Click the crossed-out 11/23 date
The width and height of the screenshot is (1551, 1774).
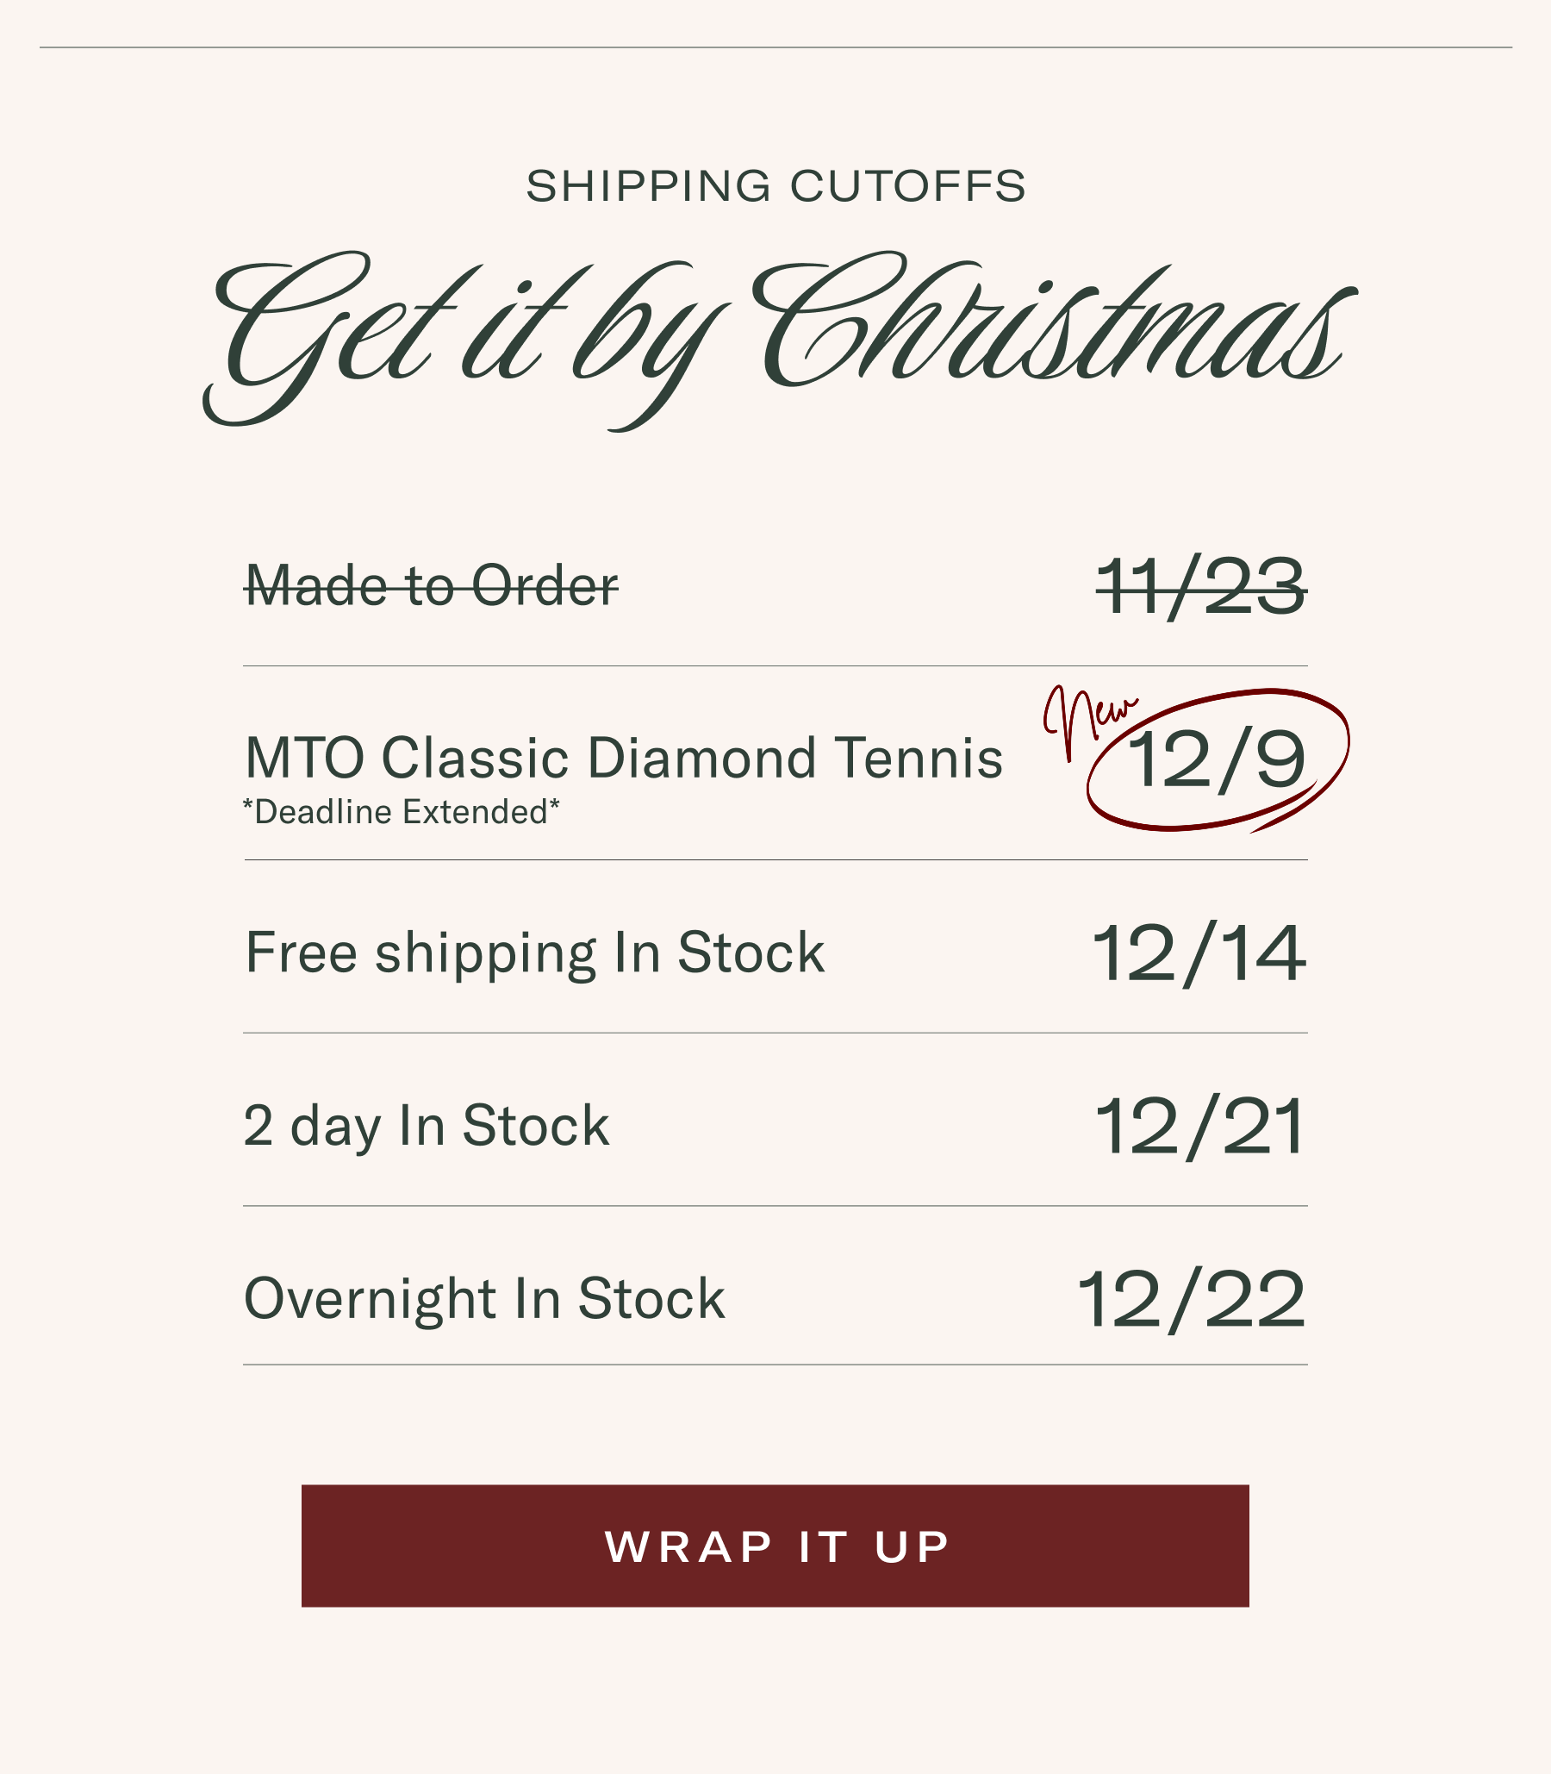(1201, 588)
